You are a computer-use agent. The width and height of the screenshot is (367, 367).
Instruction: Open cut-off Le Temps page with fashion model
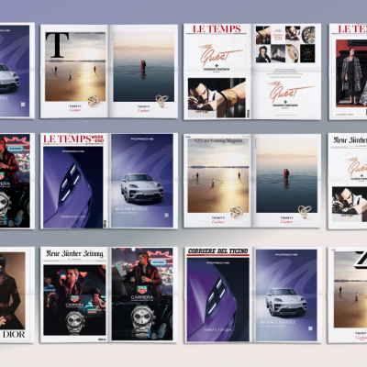[x=348, y=72]
